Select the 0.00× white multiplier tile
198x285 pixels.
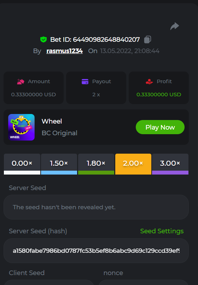coord(22,164)
